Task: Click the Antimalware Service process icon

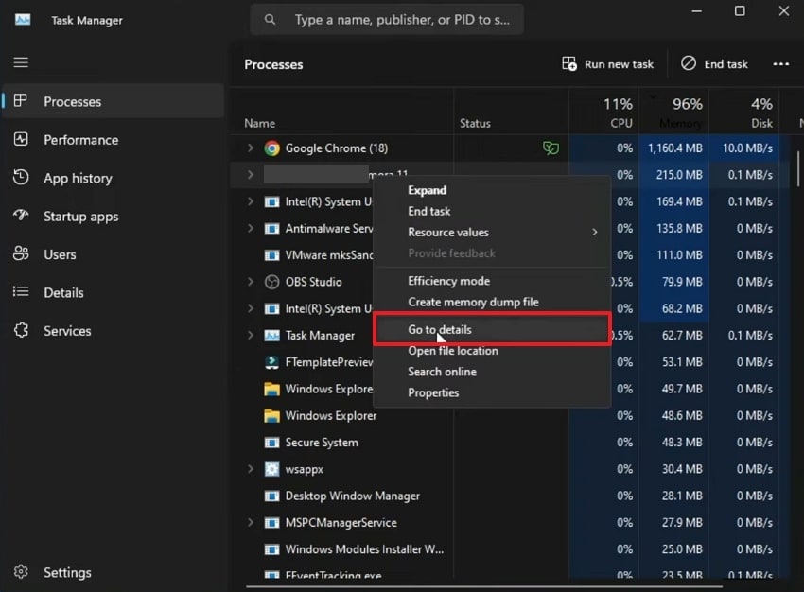Action: coord(271,229)
